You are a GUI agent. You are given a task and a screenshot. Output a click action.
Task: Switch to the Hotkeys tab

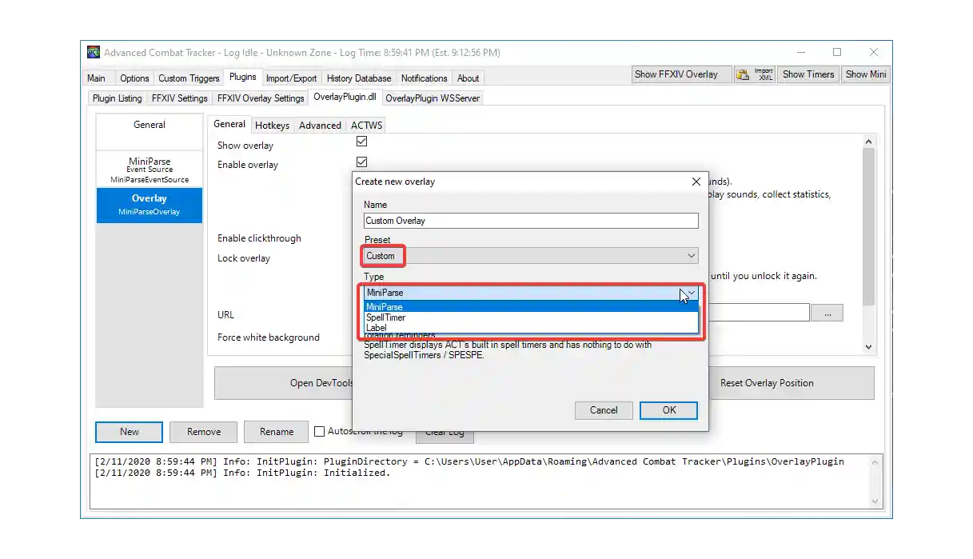click(272, 125)
